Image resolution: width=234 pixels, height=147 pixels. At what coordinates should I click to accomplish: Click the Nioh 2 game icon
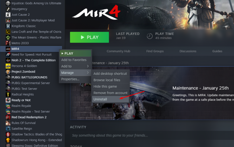click(8, 60)
